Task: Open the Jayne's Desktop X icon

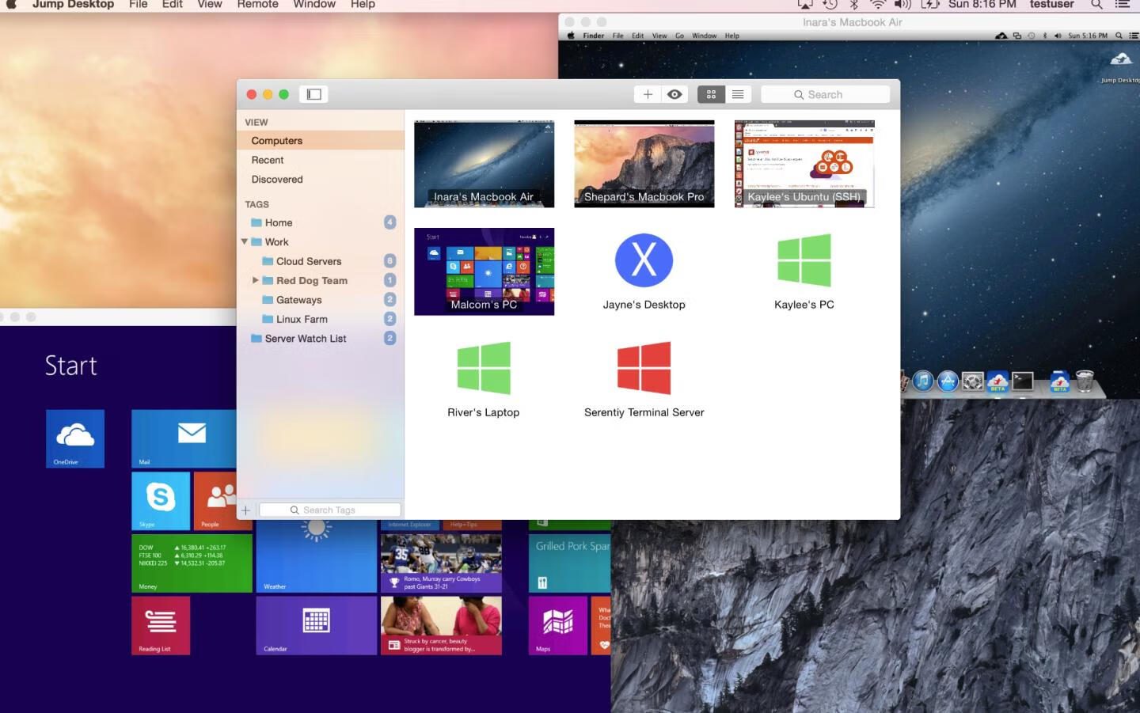Action: click(644, 260)
